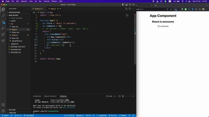Open README.md in the explorer
This screenshot has width=209, height=117.
16,52
